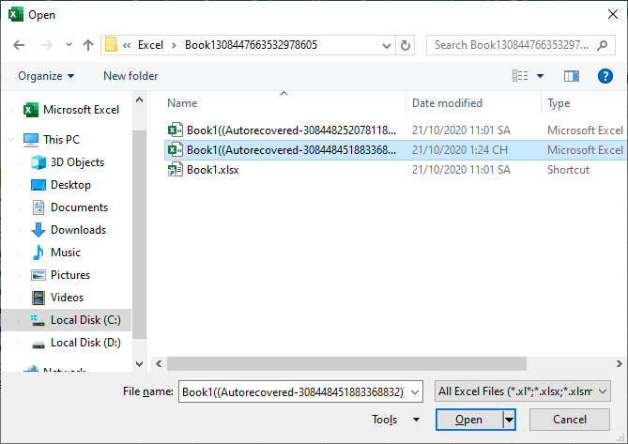Expand the Open button split arrow
The image size is (628, 444).
[510, 420]
